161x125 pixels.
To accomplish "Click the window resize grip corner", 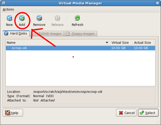I will 158,122.
